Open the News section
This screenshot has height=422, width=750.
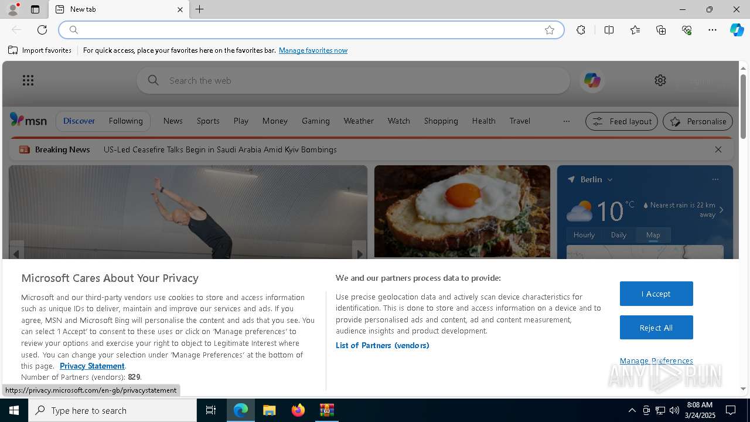coord(173,121)
